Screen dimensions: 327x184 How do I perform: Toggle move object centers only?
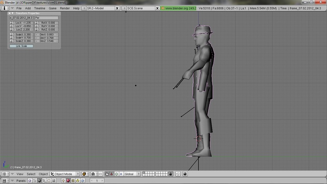click(100, 174)
